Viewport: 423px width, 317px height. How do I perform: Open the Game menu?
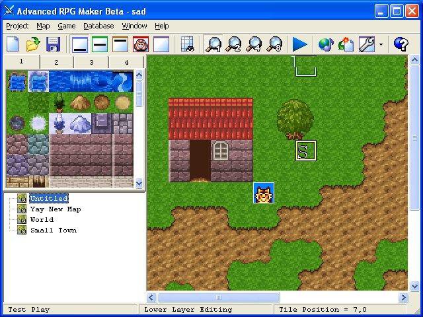click(x=67, y=26)
